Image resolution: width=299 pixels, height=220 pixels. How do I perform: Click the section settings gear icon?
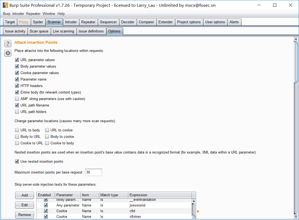8,53
